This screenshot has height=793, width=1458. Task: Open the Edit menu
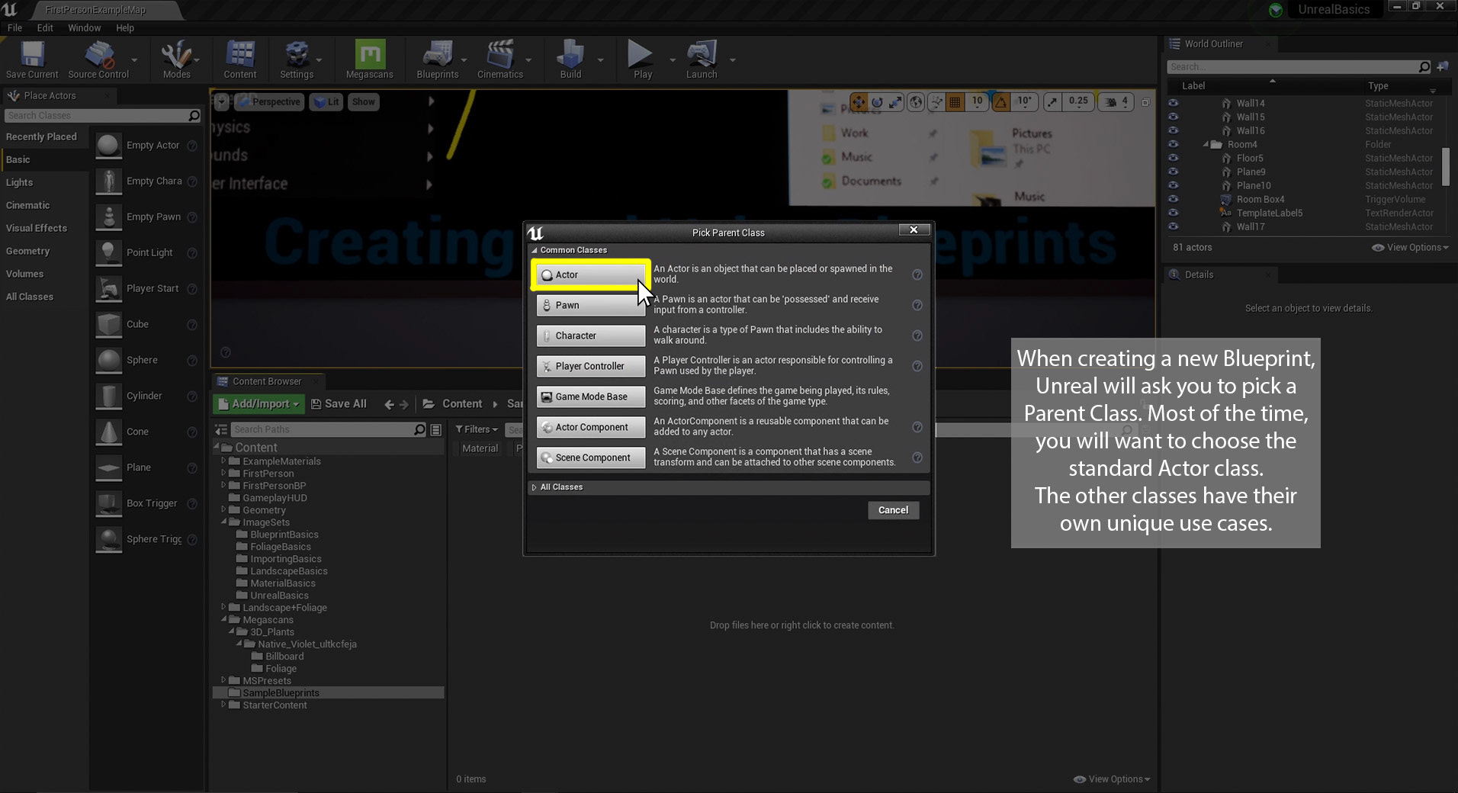(x=45, y=27)
